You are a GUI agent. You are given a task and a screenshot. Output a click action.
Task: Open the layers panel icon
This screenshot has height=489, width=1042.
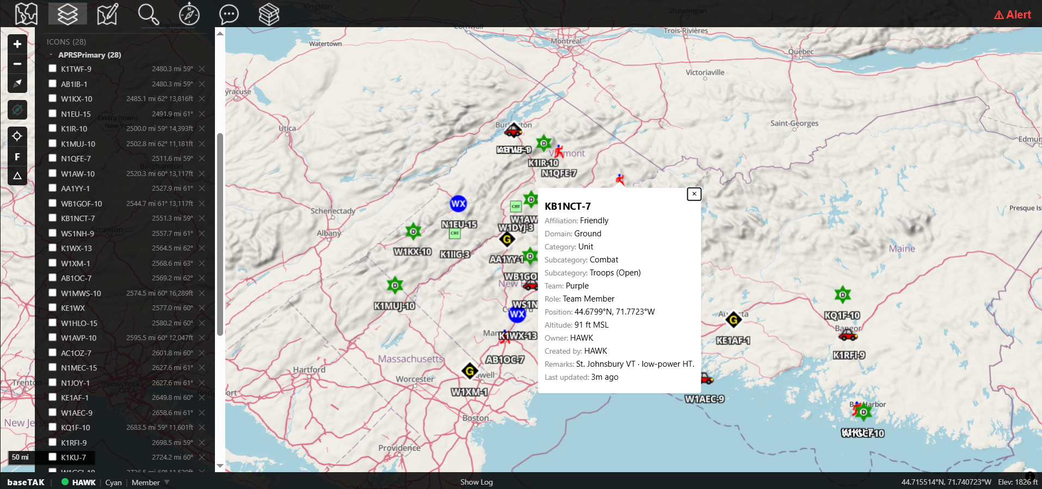(x=67, y=14)
